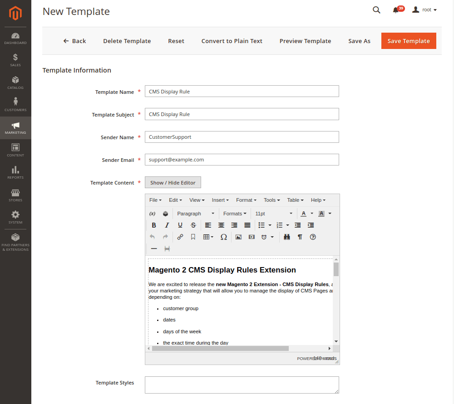Viewport: 454px width, 404px height.
Task: Toggle bold formatting in editor
Action: (x=154, y=225)
